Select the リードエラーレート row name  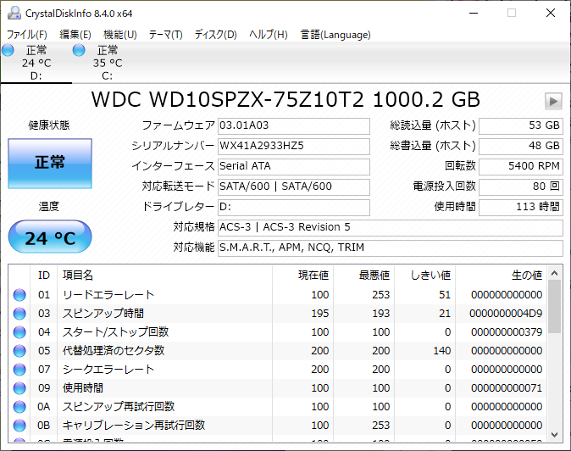click(108, 295)
